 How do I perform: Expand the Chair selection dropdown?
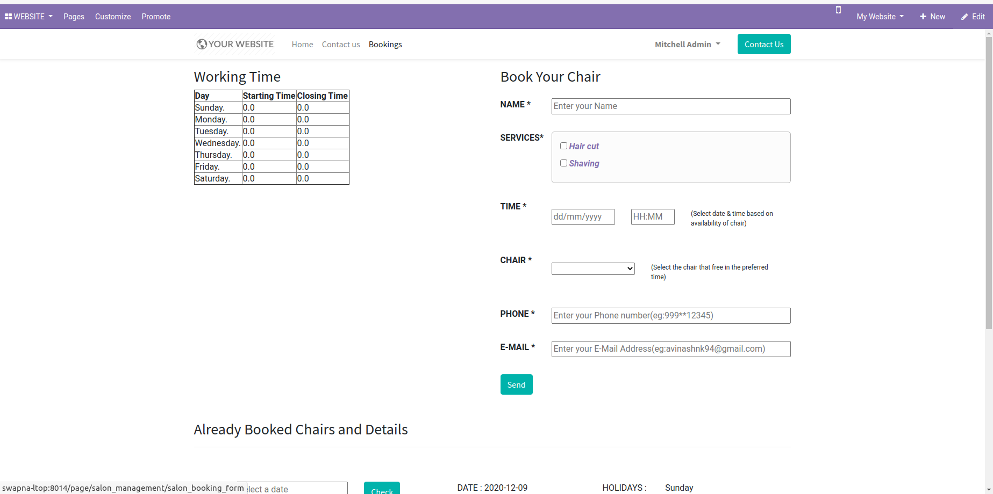593,268
